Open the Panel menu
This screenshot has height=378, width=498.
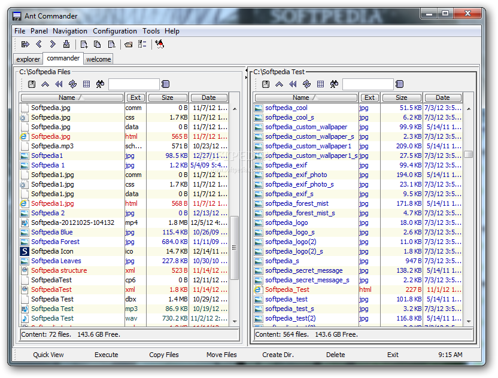pyautogui.click(x=39, y=31)
